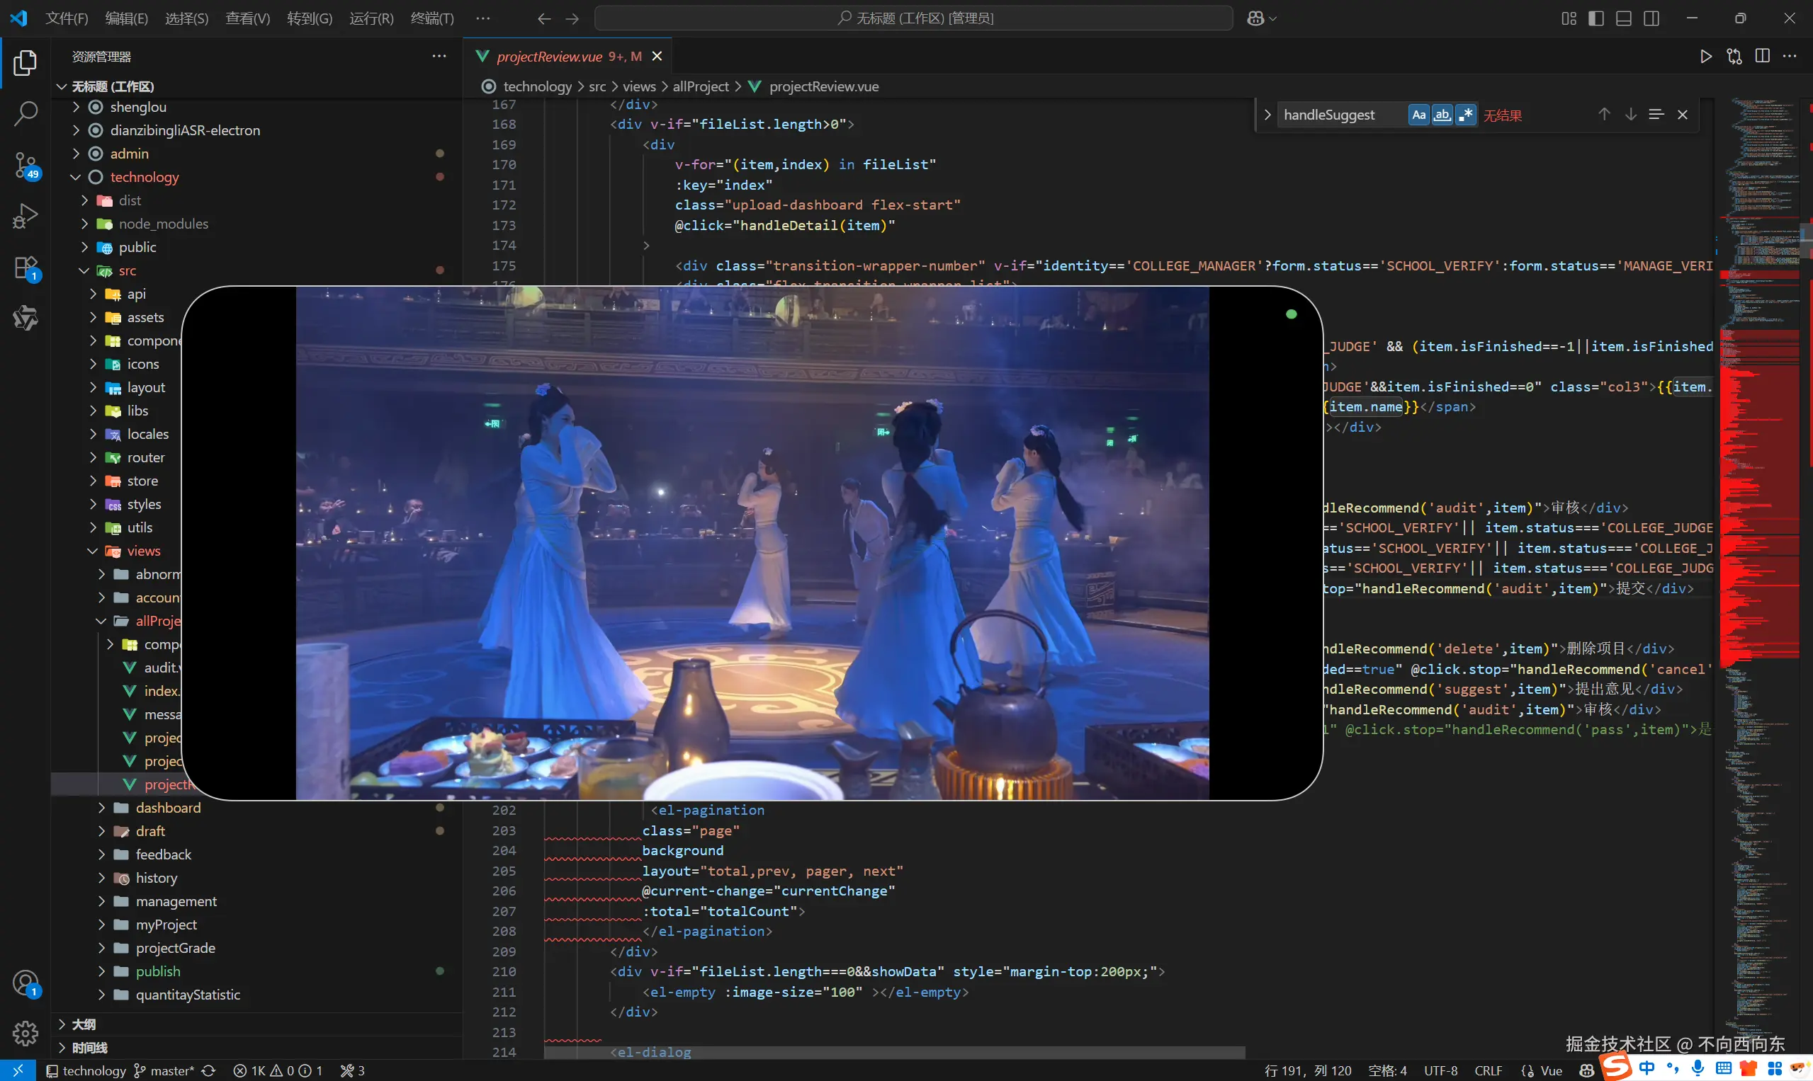This screenshot has width=1813, height=1081.
Task: Open Source Control view with 49 changes
Action: pos(26,166)
